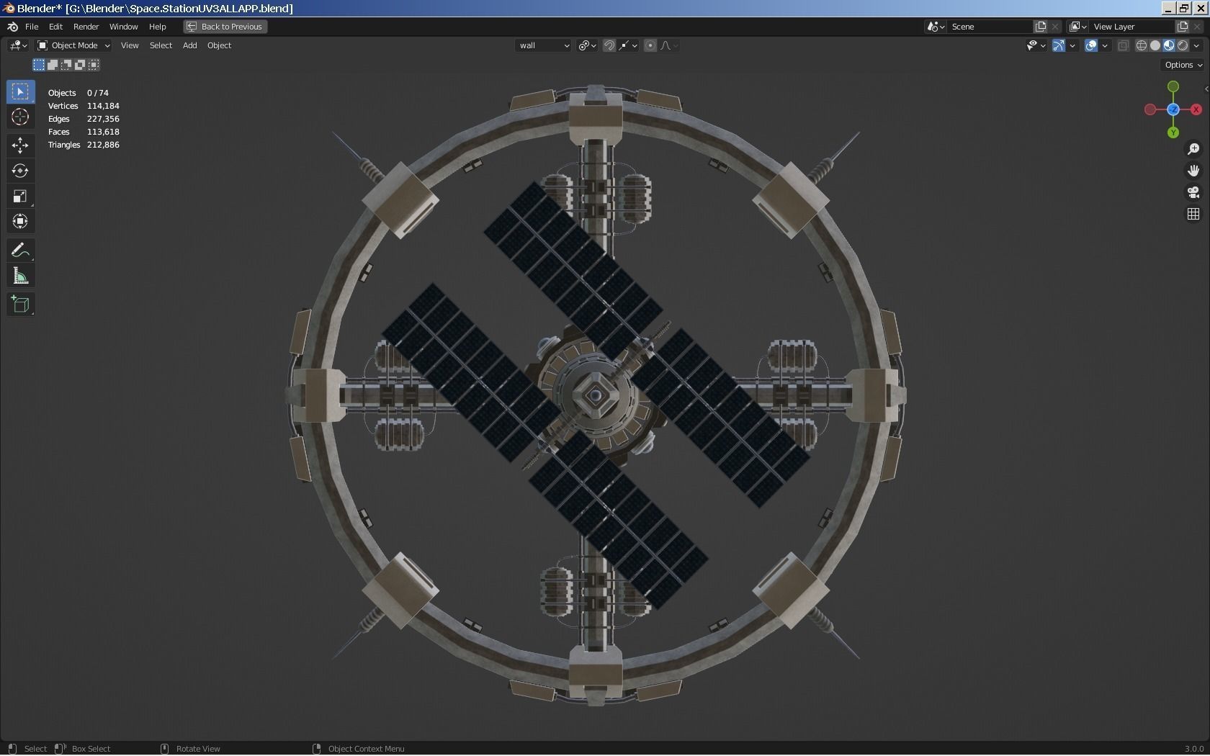
Task: Click the blue Z axis gizmo center
Action: (1173, 109)
